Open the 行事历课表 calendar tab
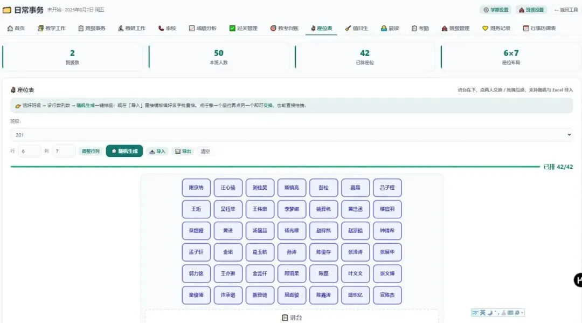The height and width of the screenshot is (323, 582). (539, 28)
